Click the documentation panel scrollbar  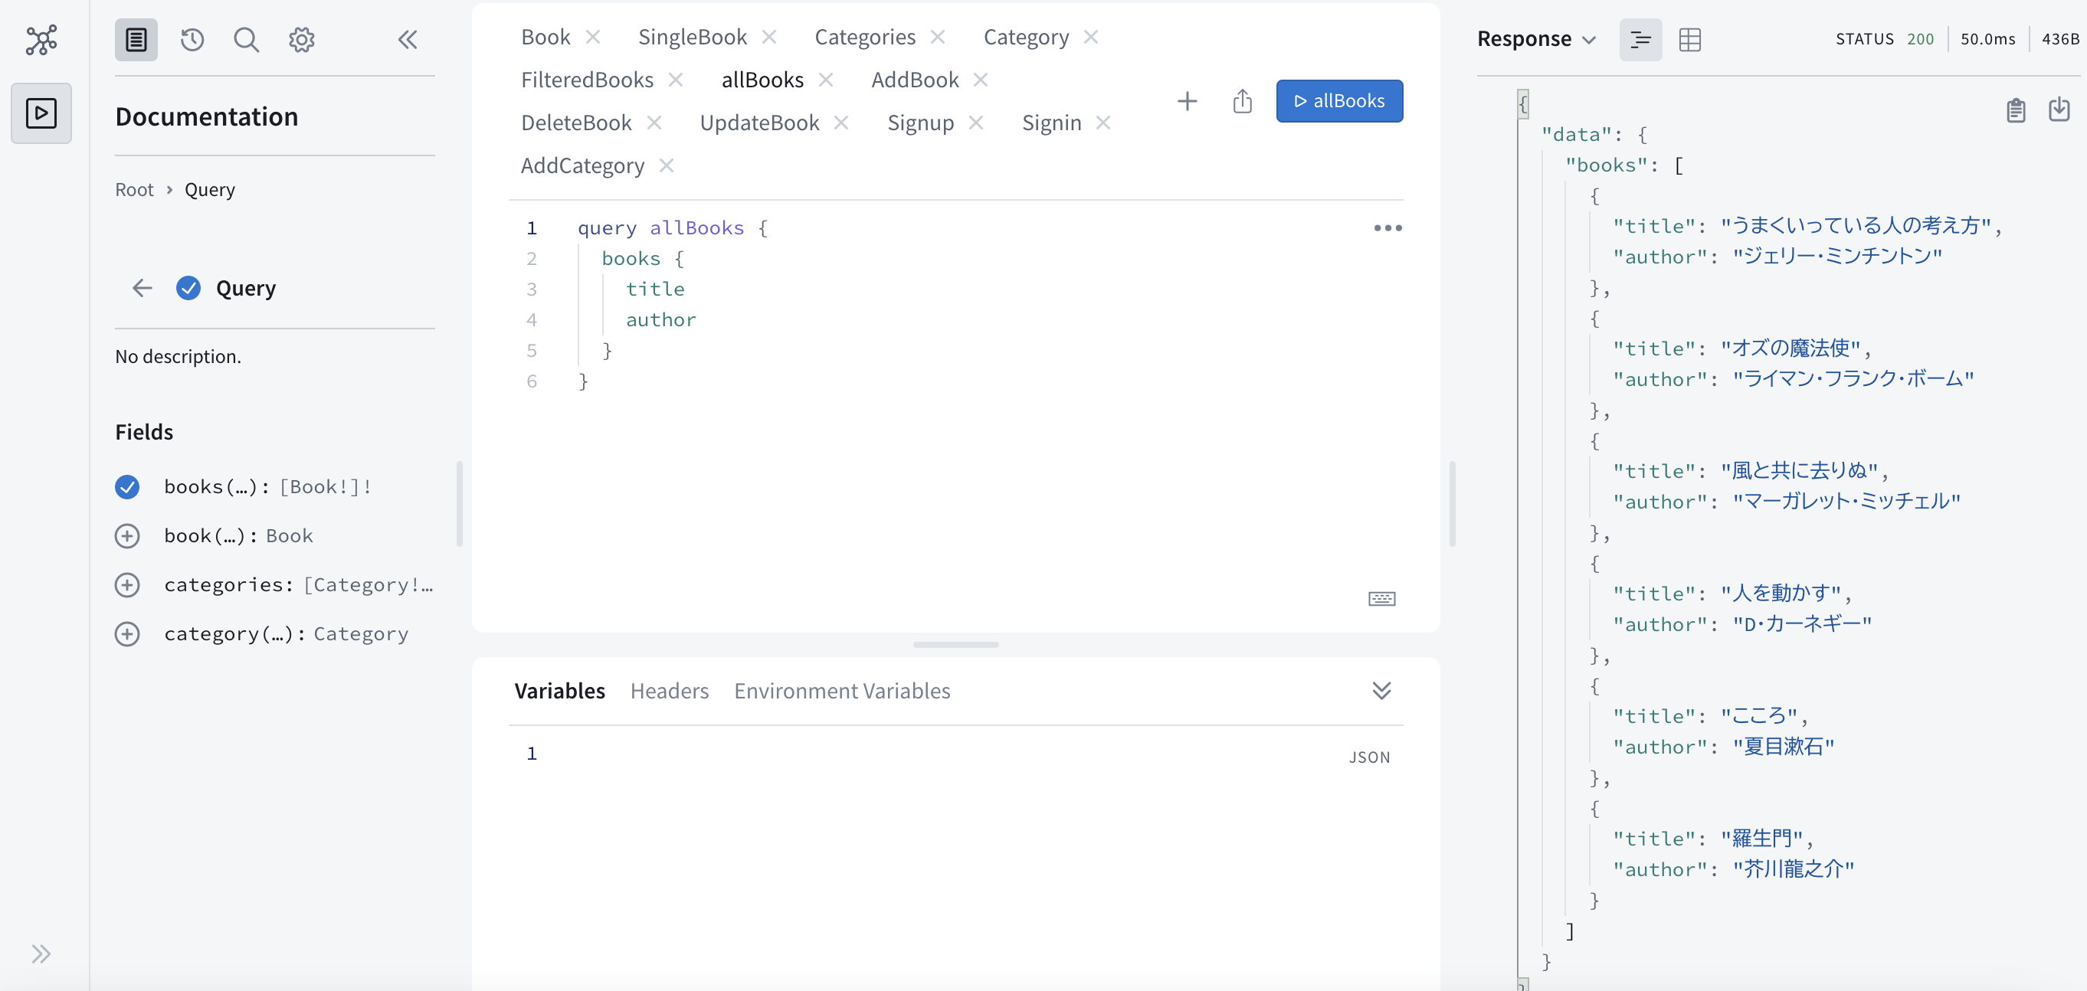460,504
